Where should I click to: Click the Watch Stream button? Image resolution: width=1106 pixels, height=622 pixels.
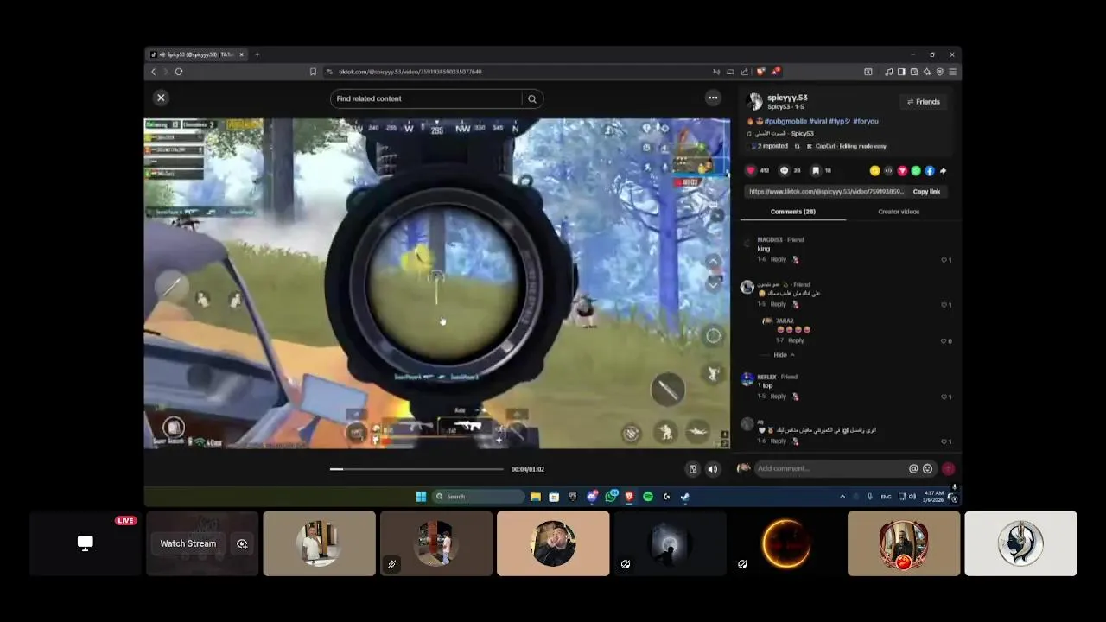(188, 543)
